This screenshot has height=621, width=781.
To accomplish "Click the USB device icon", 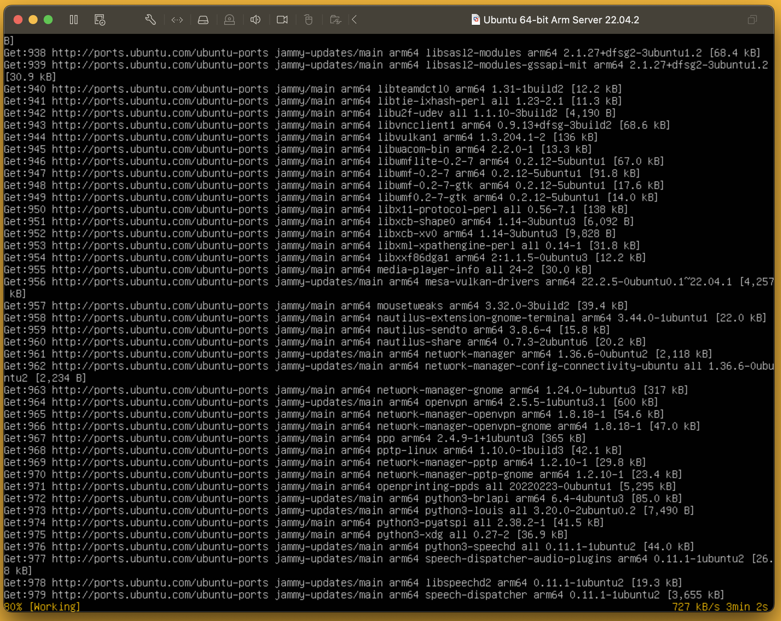I will [x=308, y=20].
